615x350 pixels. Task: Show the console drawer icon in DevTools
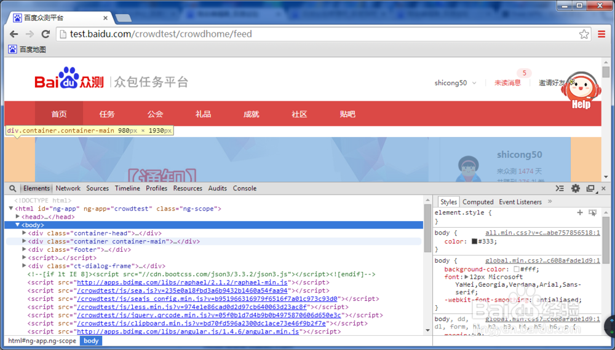pyautogui.click(x=560, y=189)
